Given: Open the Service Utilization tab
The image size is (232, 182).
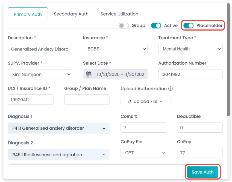Looking at the screenshot, I should point(119,14).
